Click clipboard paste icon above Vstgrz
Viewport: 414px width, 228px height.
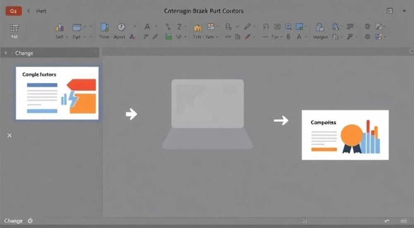(320, 27)
